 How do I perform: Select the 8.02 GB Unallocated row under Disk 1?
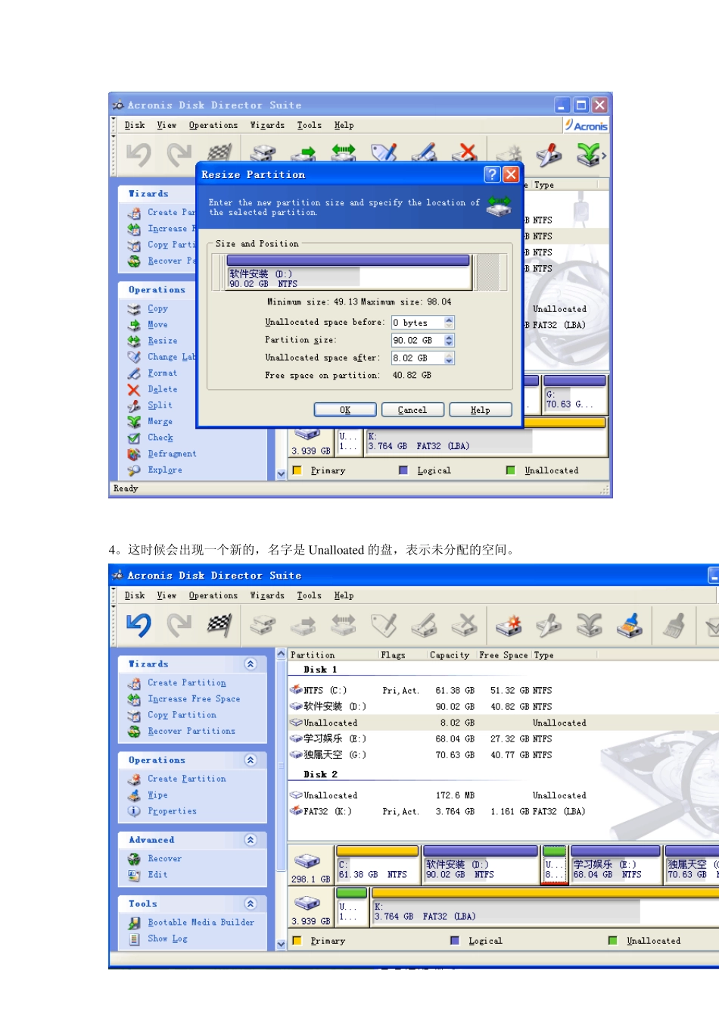click(x=503, y=723)
